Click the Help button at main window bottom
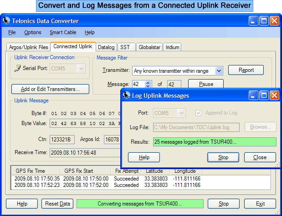282x216 pixels. tap(22, 204)
